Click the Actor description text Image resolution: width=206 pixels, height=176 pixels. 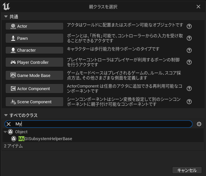pos(125,25)
